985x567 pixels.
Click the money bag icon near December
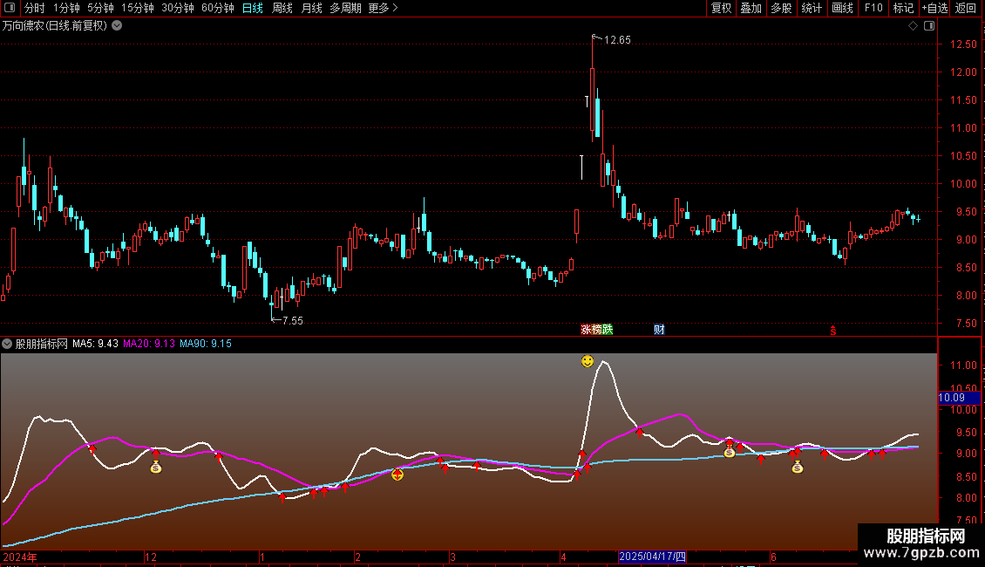point(156,467)
